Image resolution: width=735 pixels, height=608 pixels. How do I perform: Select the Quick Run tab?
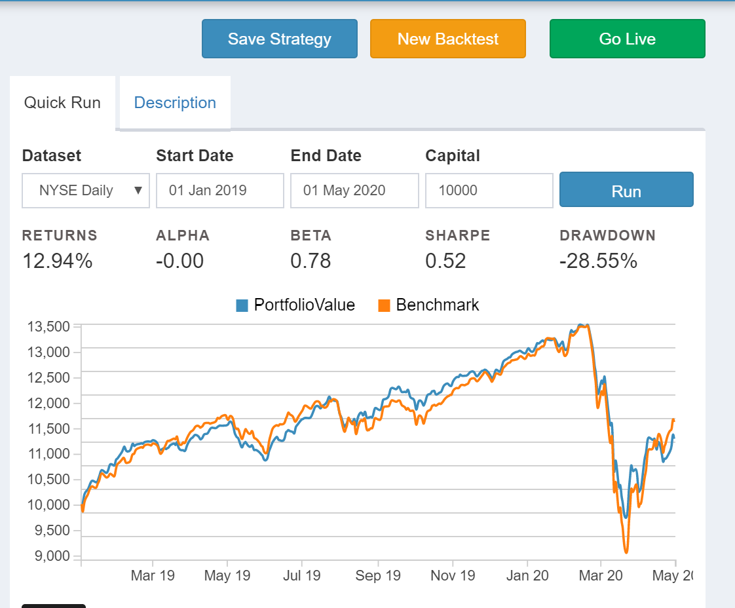click(x=62, y=103)
